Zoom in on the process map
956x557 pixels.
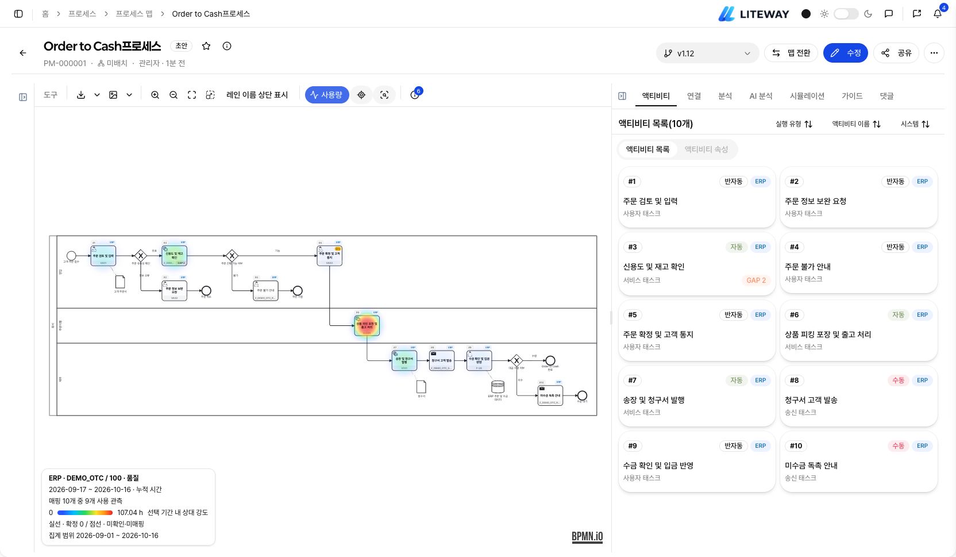(x=155, y=95)
